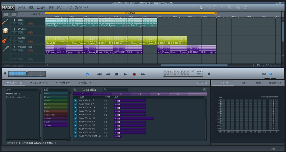This screenshot has height=152, width=287.
Task: Arm REC on the Bass track
Action: pos(30,24)
